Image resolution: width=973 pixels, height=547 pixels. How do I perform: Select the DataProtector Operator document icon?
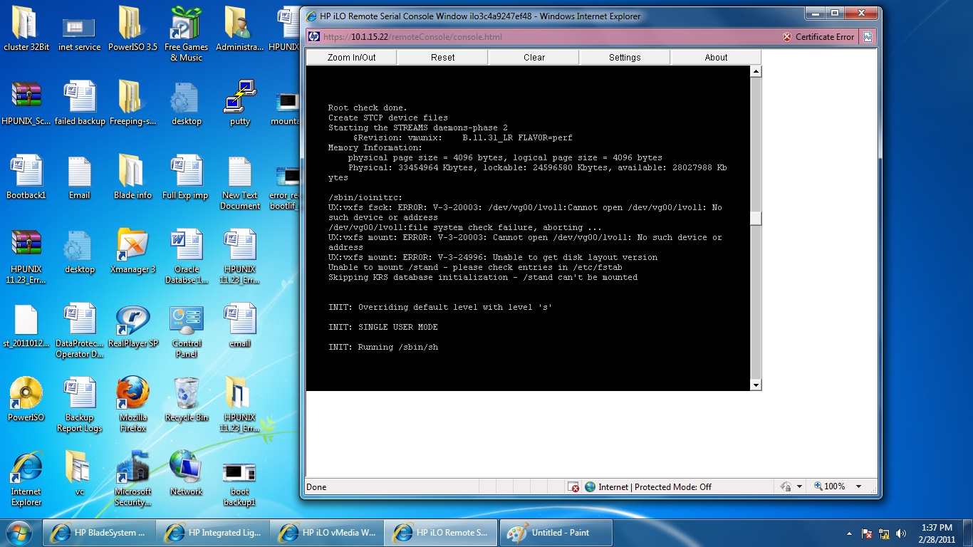pos(80,331)
